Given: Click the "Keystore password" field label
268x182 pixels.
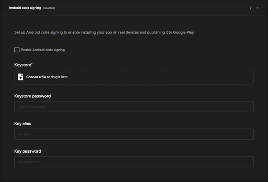Looking at the screenshot, I should [x=32, y=96].
